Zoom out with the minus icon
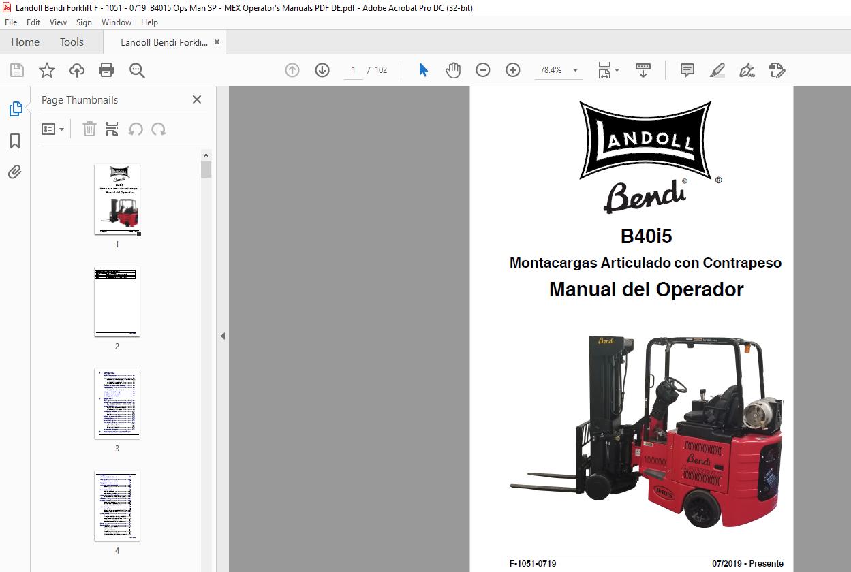 [x=483, y=70]
